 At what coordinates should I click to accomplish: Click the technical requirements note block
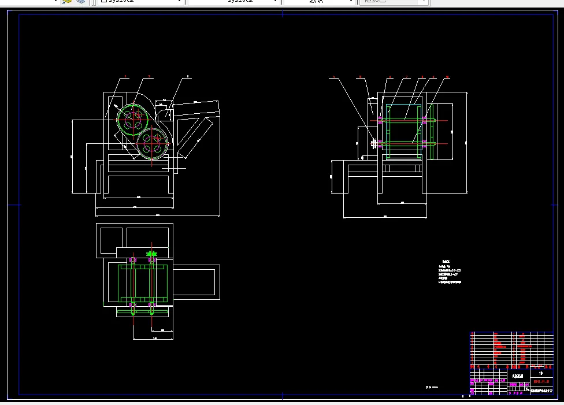(450, 273)
